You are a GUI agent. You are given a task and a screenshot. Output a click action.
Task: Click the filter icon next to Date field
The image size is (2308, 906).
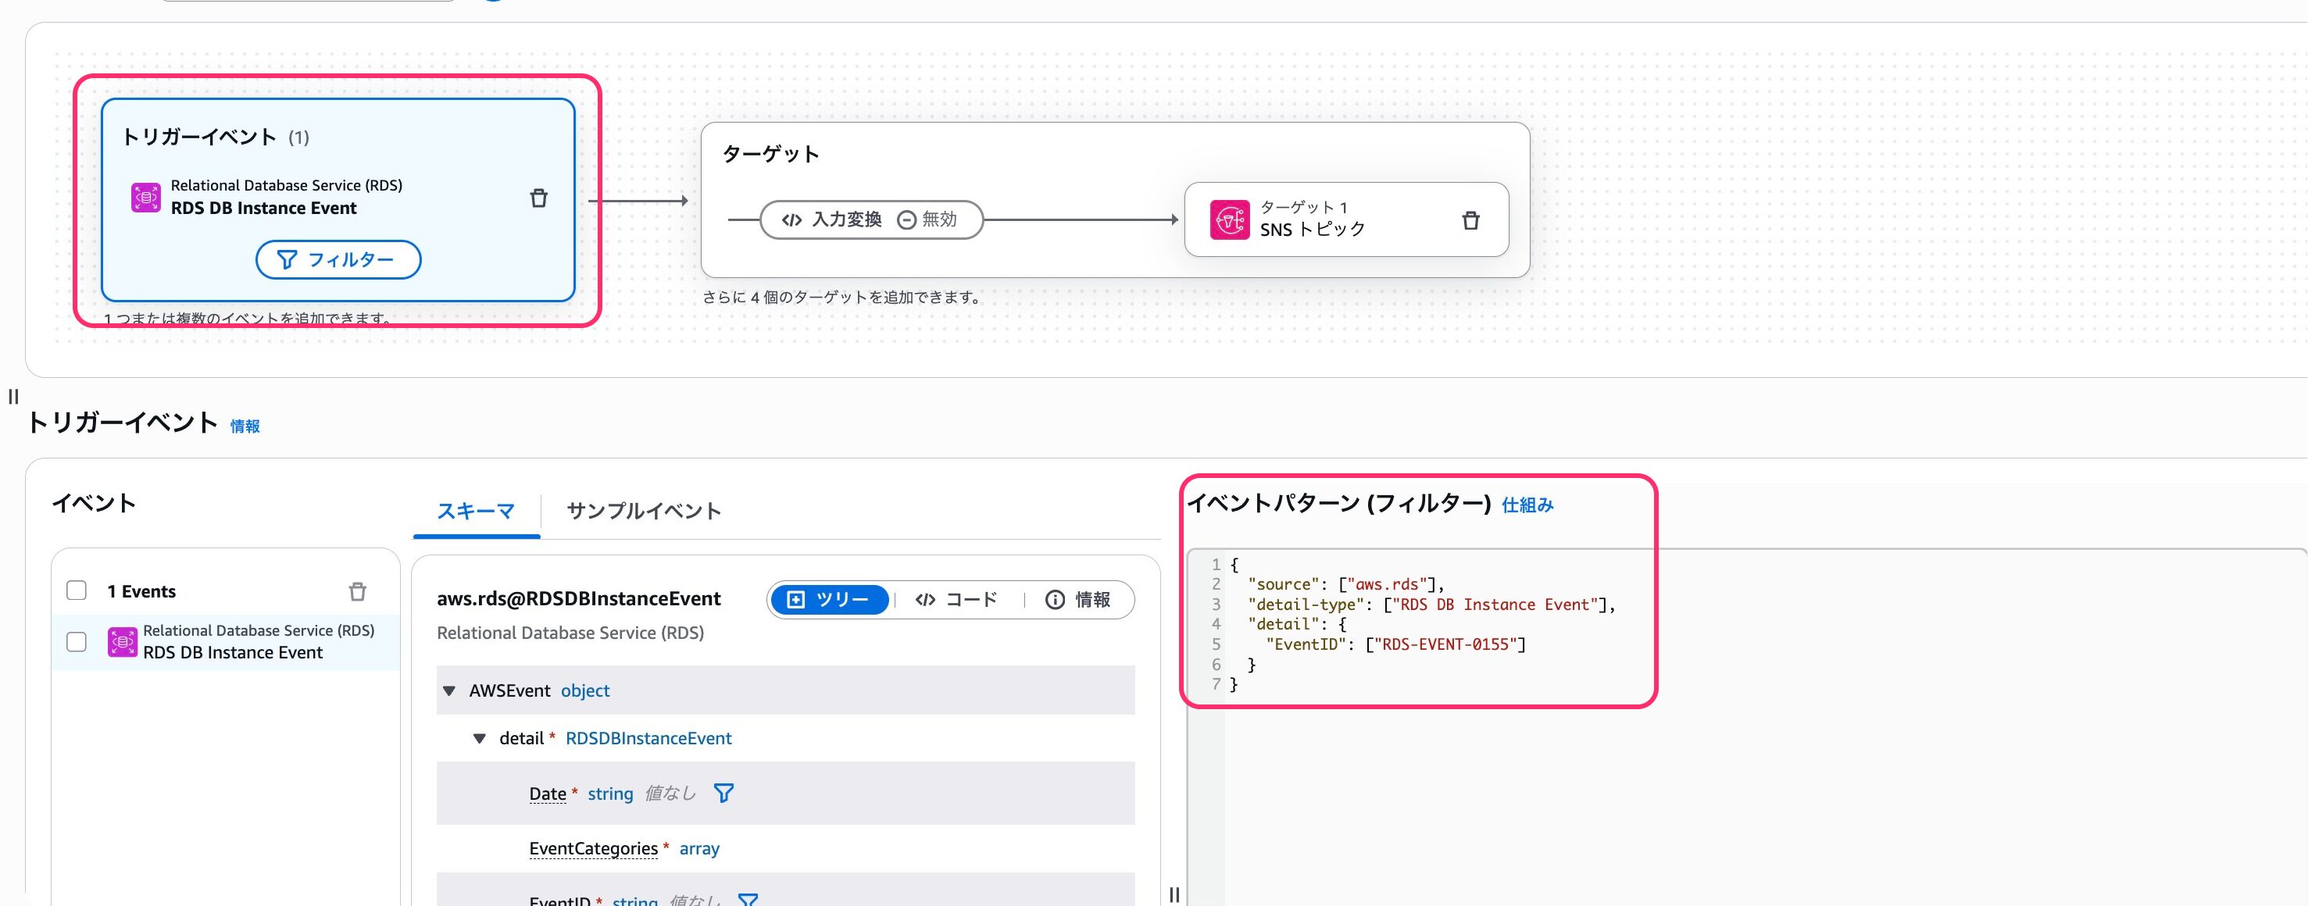[723, 794]
